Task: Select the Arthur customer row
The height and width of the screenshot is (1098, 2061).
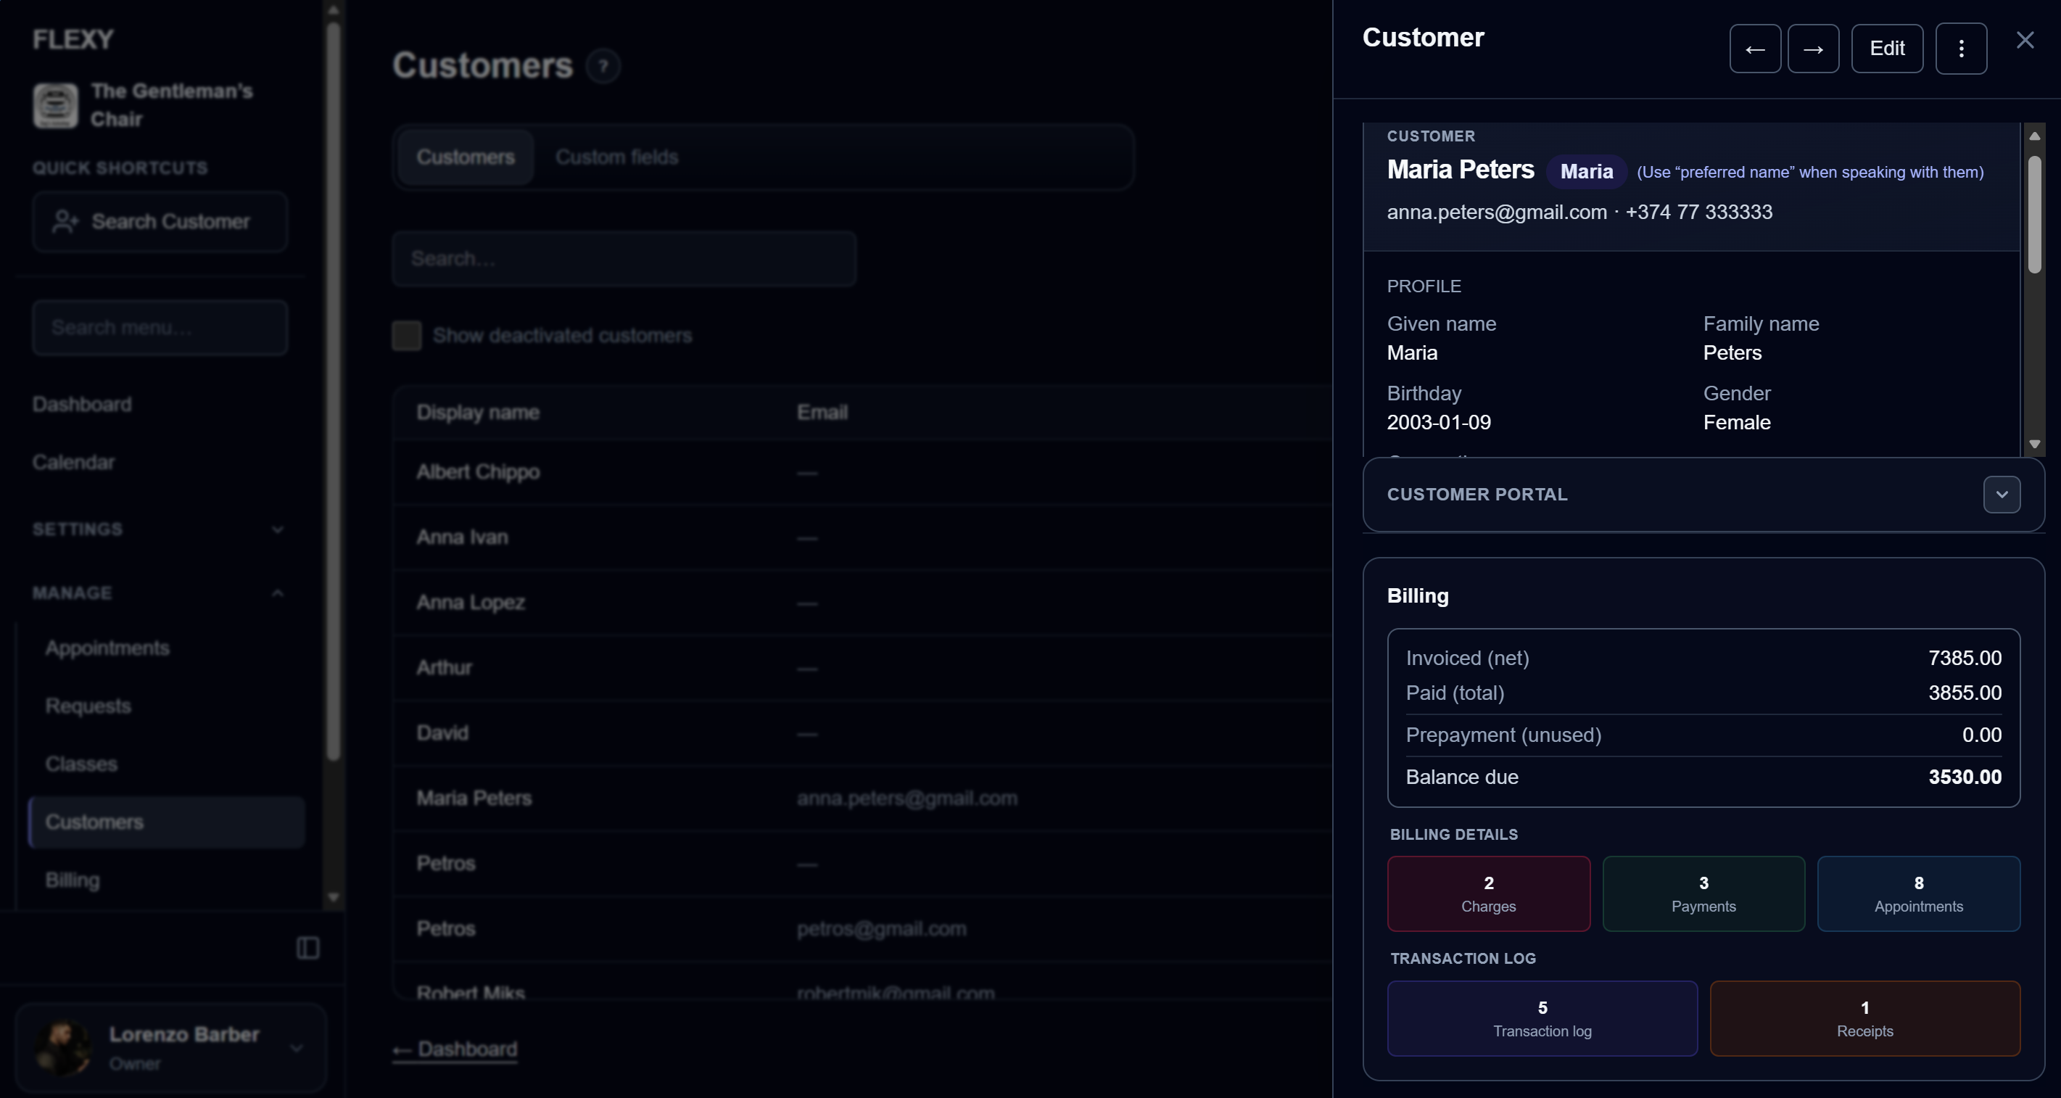Action: [x=862, y=668]
